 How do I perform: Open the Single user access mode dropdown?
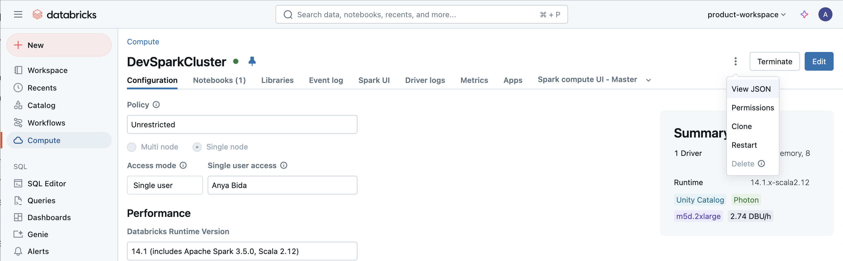pos(165,185)
